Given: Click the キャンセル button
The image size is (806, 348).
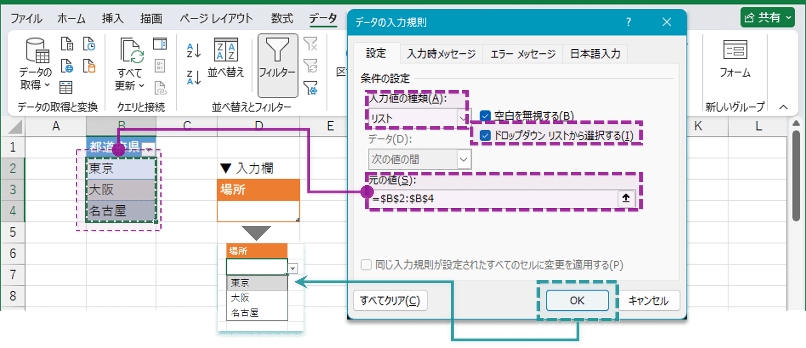Looking at the screenshot, I should click(648, 301).
